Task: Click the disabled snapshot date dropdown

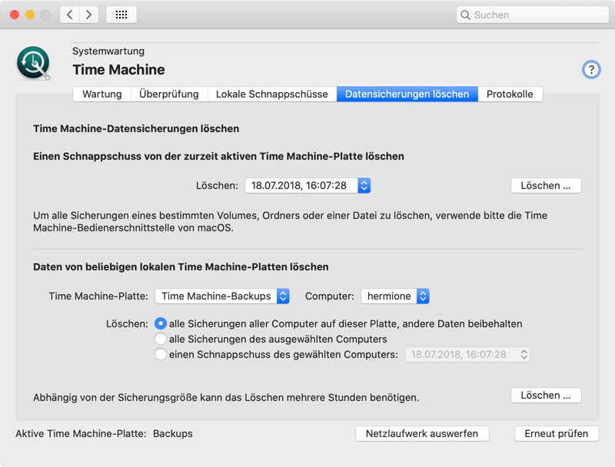Action: 467,355
